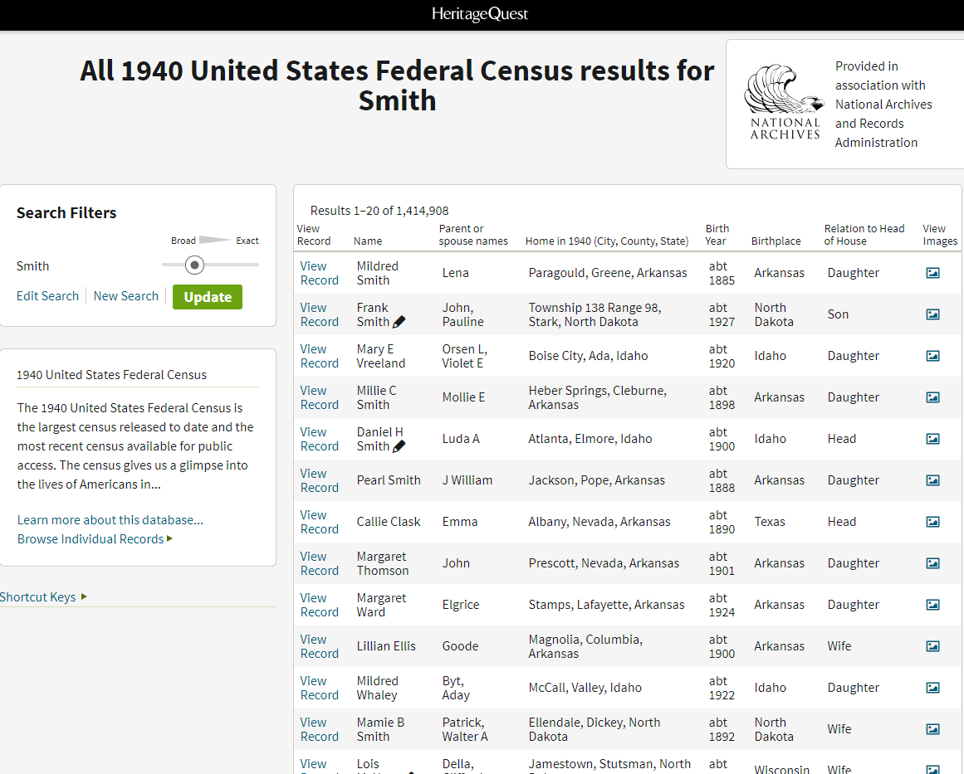The height and width of the screenshot is (774, 964).
Task: Click the green Update button
Action: [x=208, y=297]
